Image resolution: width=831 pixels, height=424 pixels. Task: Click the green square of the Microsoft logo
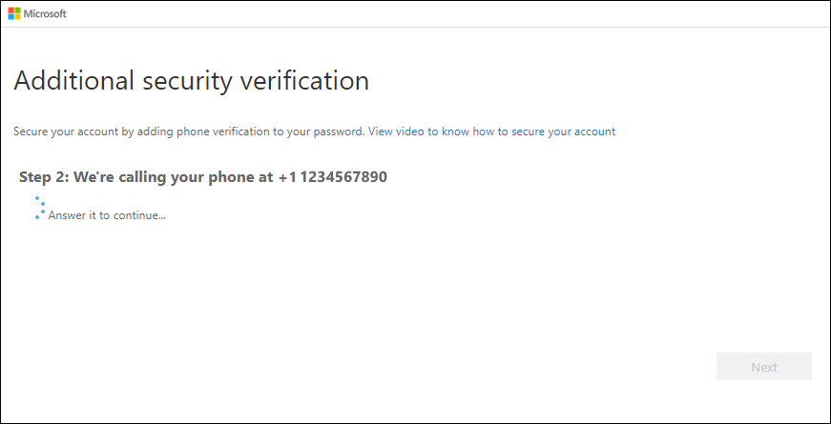pyautogui.click(x=17, y=11)
